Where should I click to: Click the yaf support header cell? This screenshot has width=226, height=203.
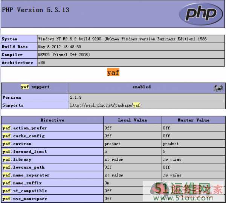pyautogui.click(x=35, y=88)
